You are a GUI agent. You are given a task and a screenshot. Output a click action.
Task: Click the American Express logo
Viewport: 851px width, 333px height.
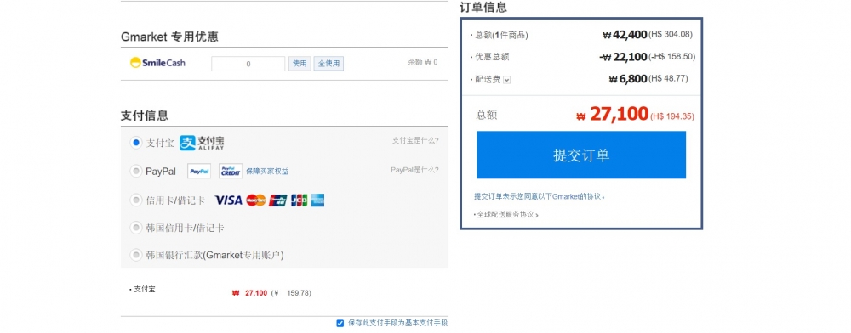coord(318,200)
